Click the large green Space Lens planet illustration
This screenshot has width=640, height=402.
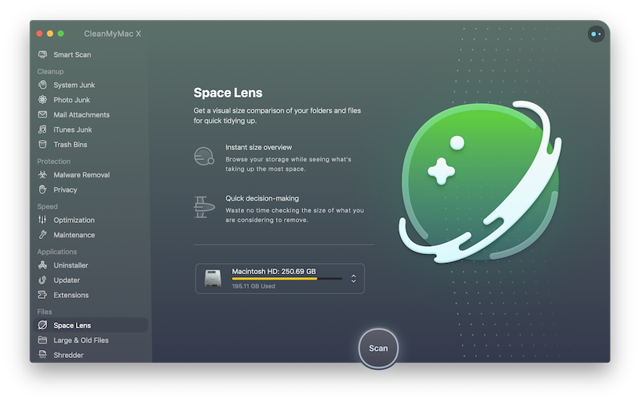coord(480,181)
